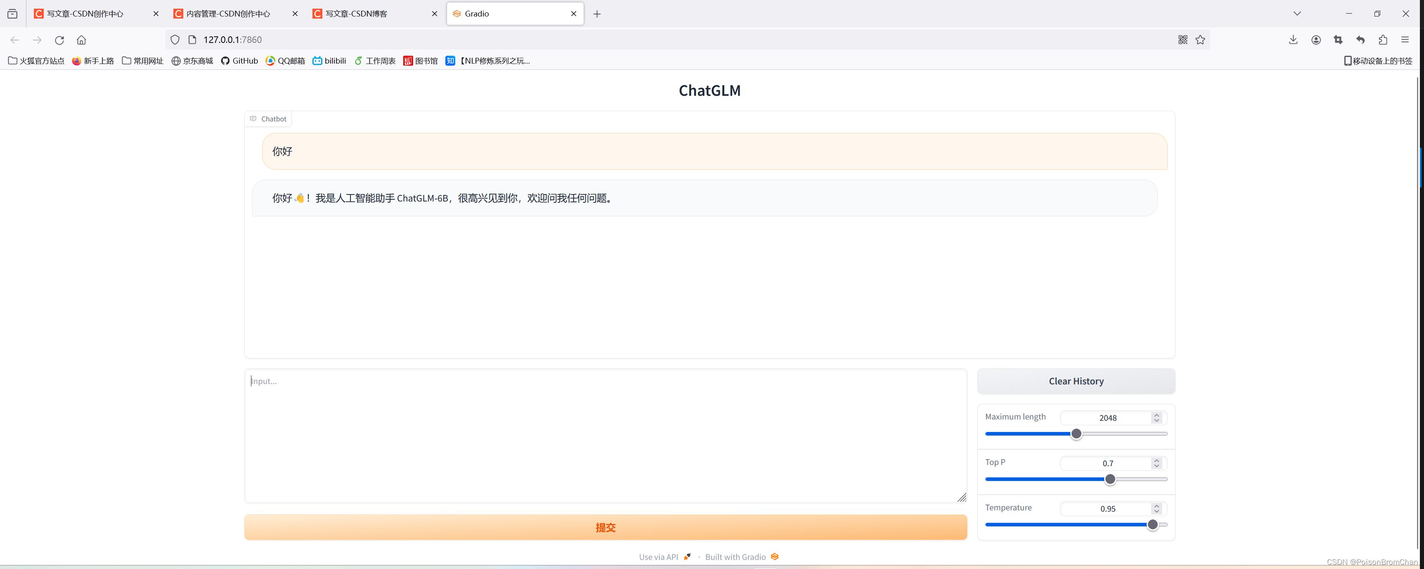Click the Maximum length slider handle
The image size is (1424, 569).
1076,434
